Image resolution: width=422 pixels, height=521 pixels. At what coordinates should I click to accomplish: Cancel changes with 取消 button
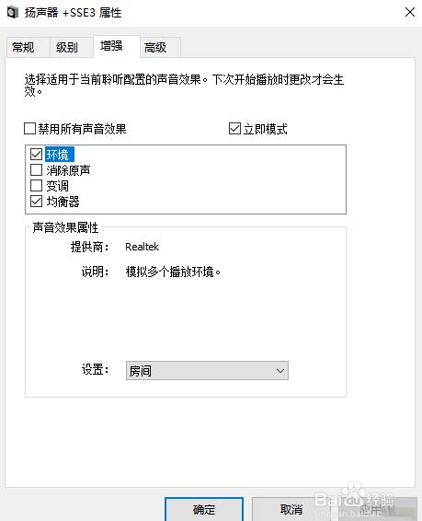[x=291, y=509]
